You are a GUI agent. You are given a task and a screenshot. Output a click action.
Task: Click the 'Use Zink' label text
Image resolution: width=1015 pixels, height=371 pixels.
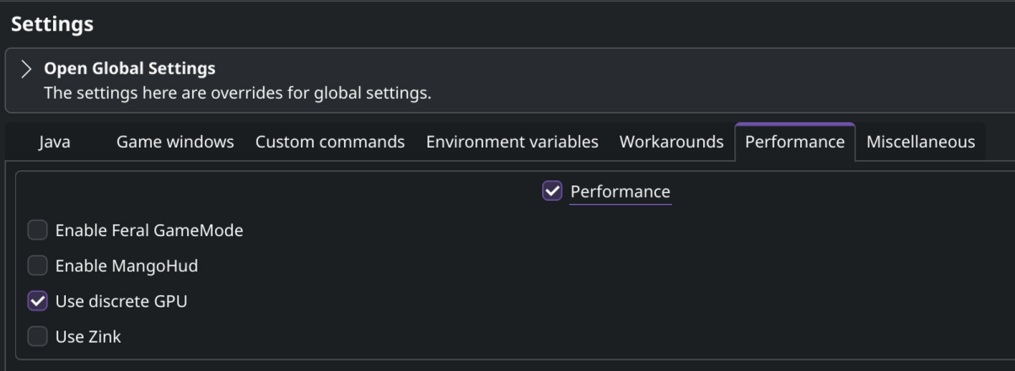tap(88, 336)
